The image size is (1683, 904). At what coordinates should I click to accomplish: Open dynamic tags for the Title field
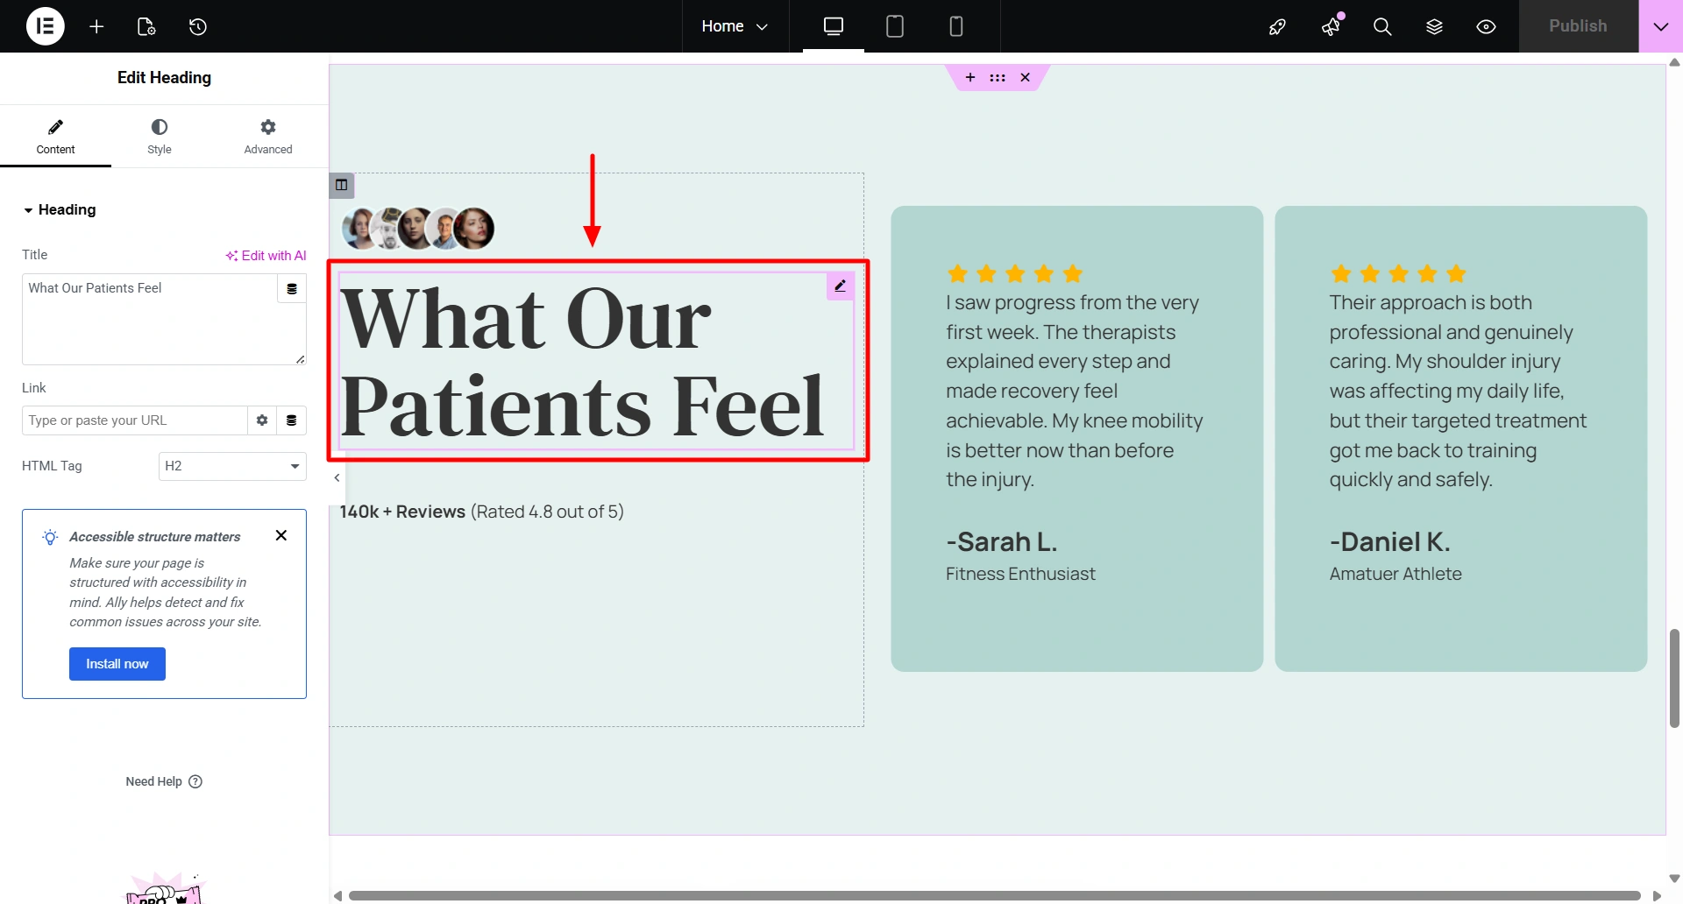pyautogui.click(x=292, y=288)
